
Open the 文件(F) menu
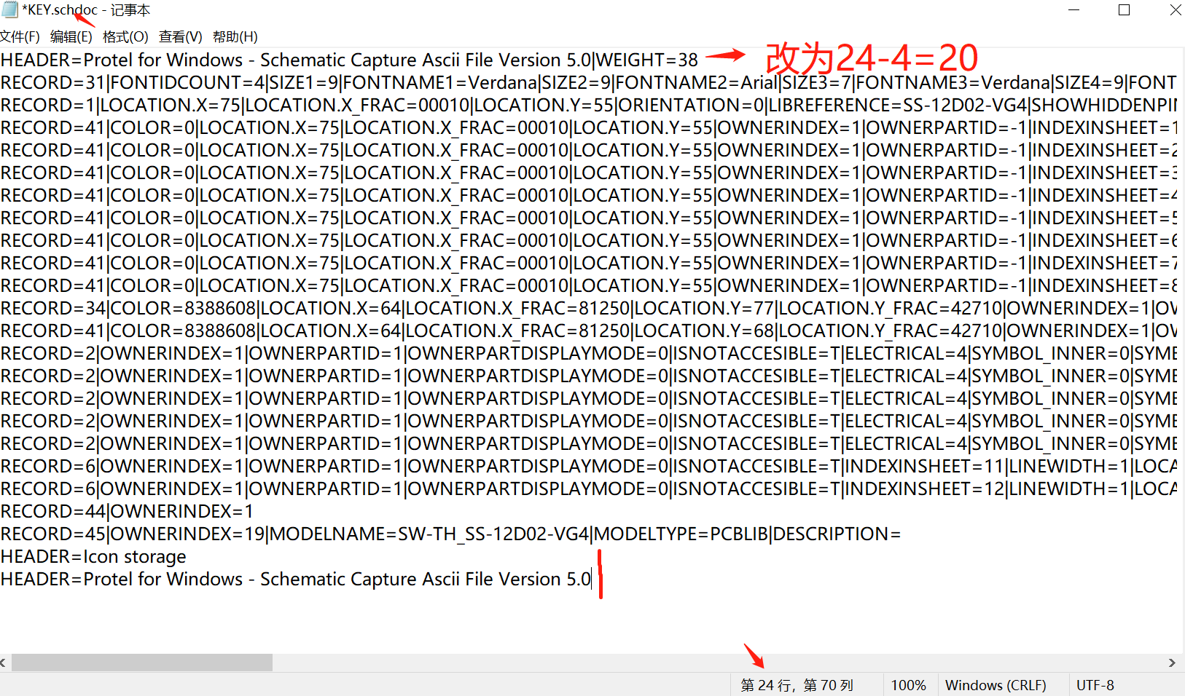tap(20, 36)
